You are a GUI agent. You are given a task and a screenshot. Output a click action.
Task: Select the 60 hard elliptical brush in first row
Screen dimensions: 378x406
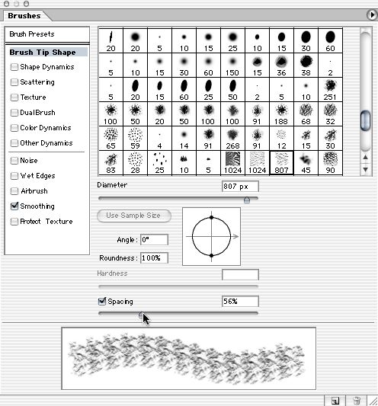330,41
